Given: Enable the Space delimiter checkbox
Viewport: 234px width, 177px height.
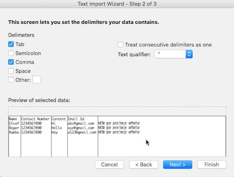Looking at the screenshot, I should coord(11,71).
